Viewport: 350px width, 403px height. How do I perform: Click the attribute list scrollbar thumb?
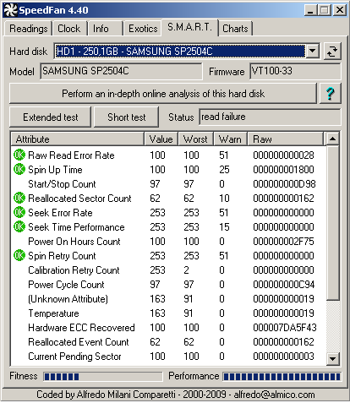click(333, 223)
